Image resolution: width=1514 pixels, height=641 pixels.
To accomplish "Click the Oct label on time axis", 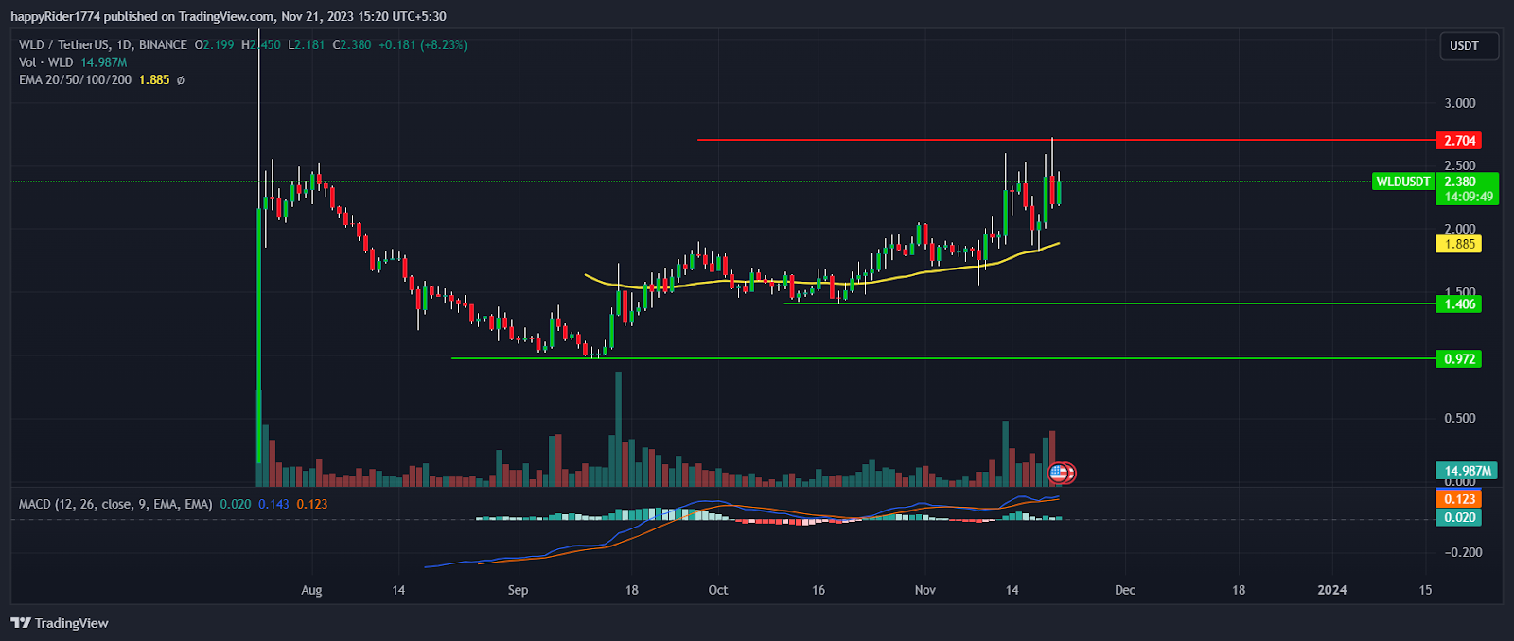I will pyautogui.click(x=718, y=590).
